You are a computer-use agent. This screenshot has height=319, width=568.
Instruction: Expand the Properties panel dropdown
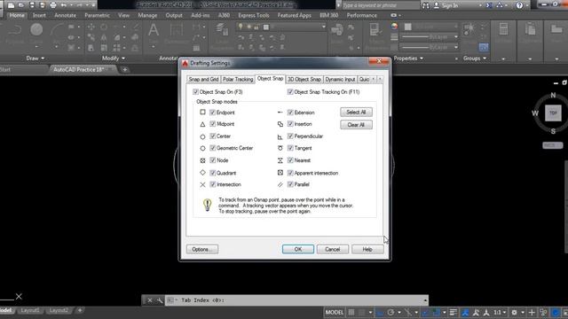point(408,58)
